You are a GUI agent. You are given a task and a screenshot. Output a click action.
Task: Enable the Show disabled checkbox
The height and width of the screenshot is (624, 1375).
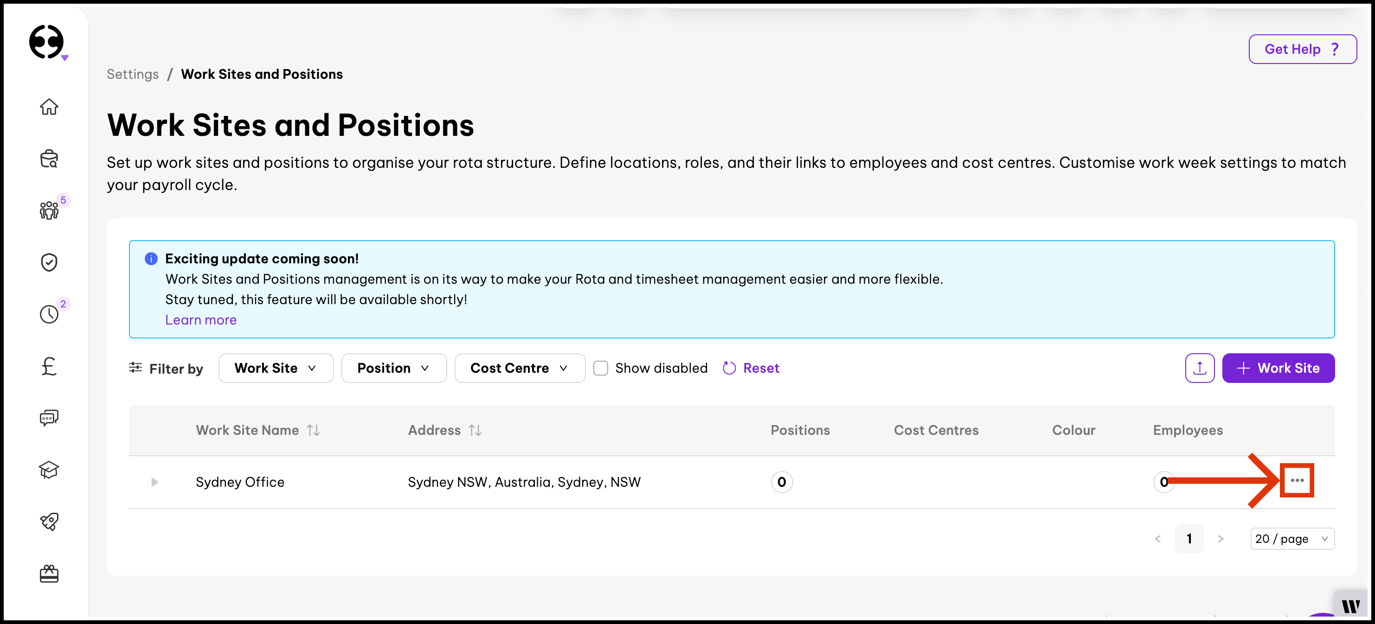(x=600, y=369)
